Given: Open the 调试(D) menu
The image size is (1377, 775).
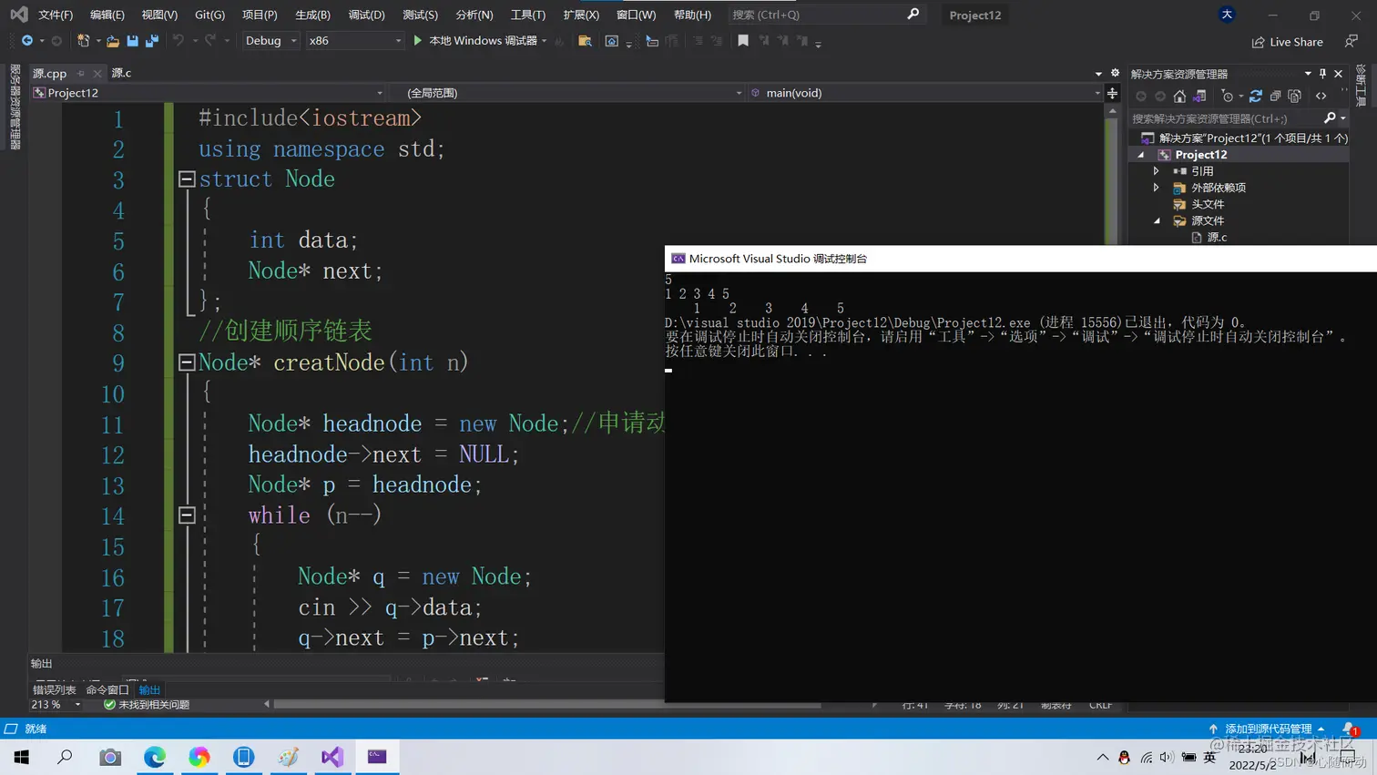Looking at the screenshot, I should 366,15.
